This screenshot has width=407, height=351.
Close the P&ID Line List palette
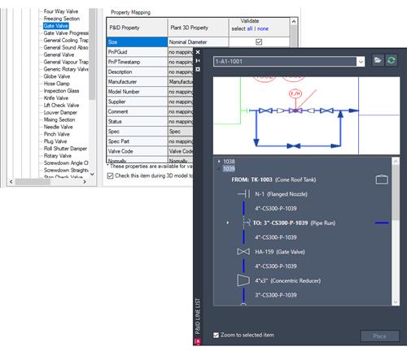(x=198, y=52)
